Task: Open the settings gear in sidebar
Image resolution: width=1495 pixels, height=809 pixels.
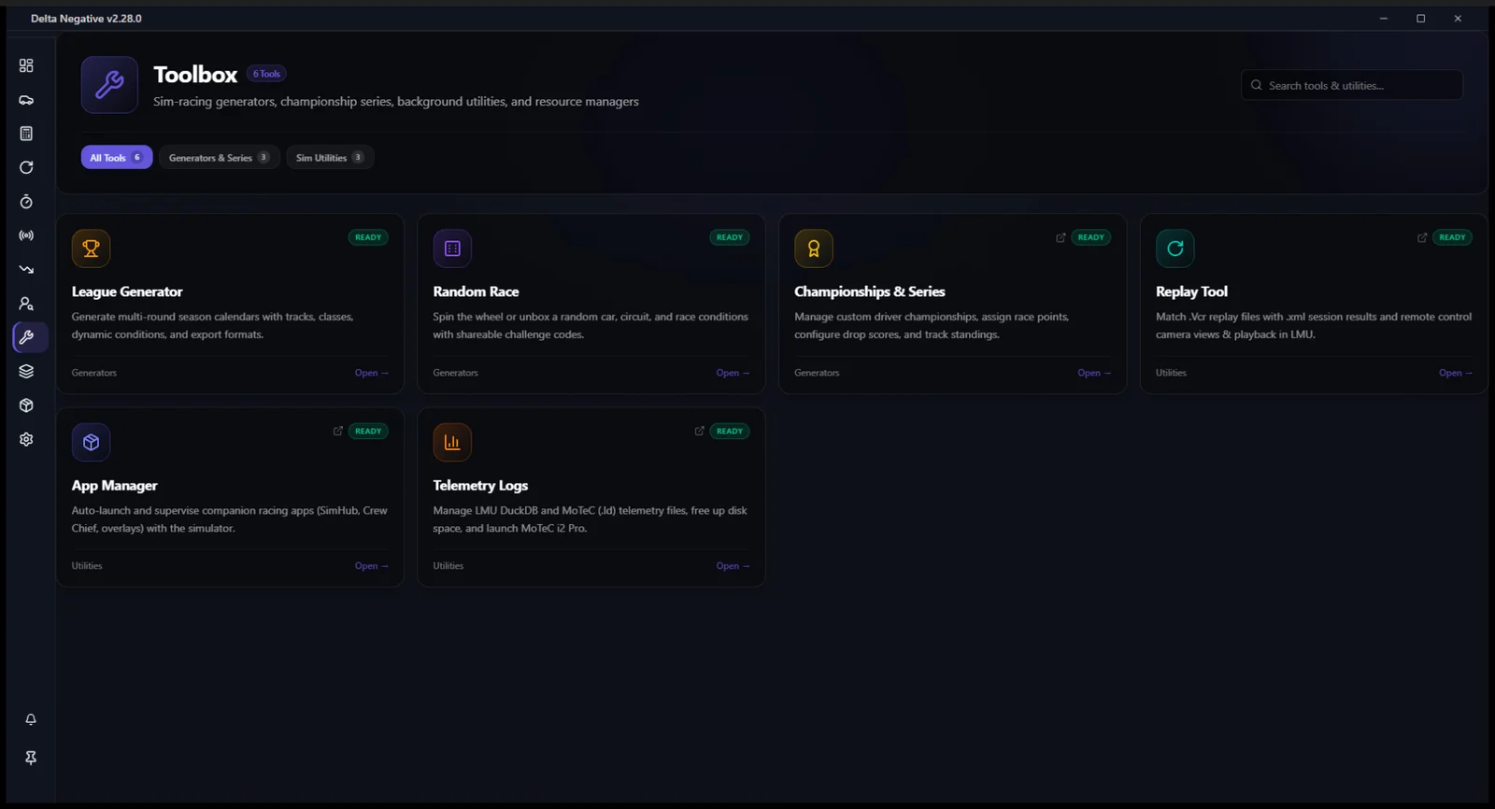Action: 26,439
